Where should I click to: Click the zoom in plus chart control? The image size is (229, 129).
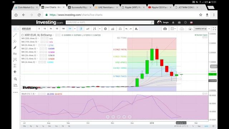[124, 117]
